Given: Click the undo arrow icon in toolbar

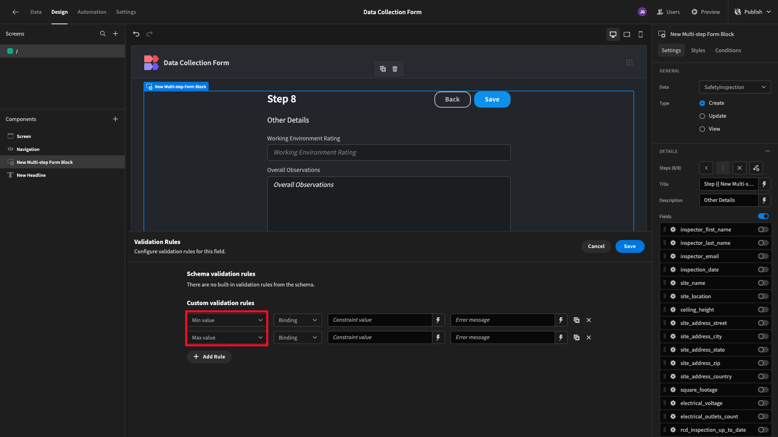Looking at the screenshot, I should (x=136, y=34).
